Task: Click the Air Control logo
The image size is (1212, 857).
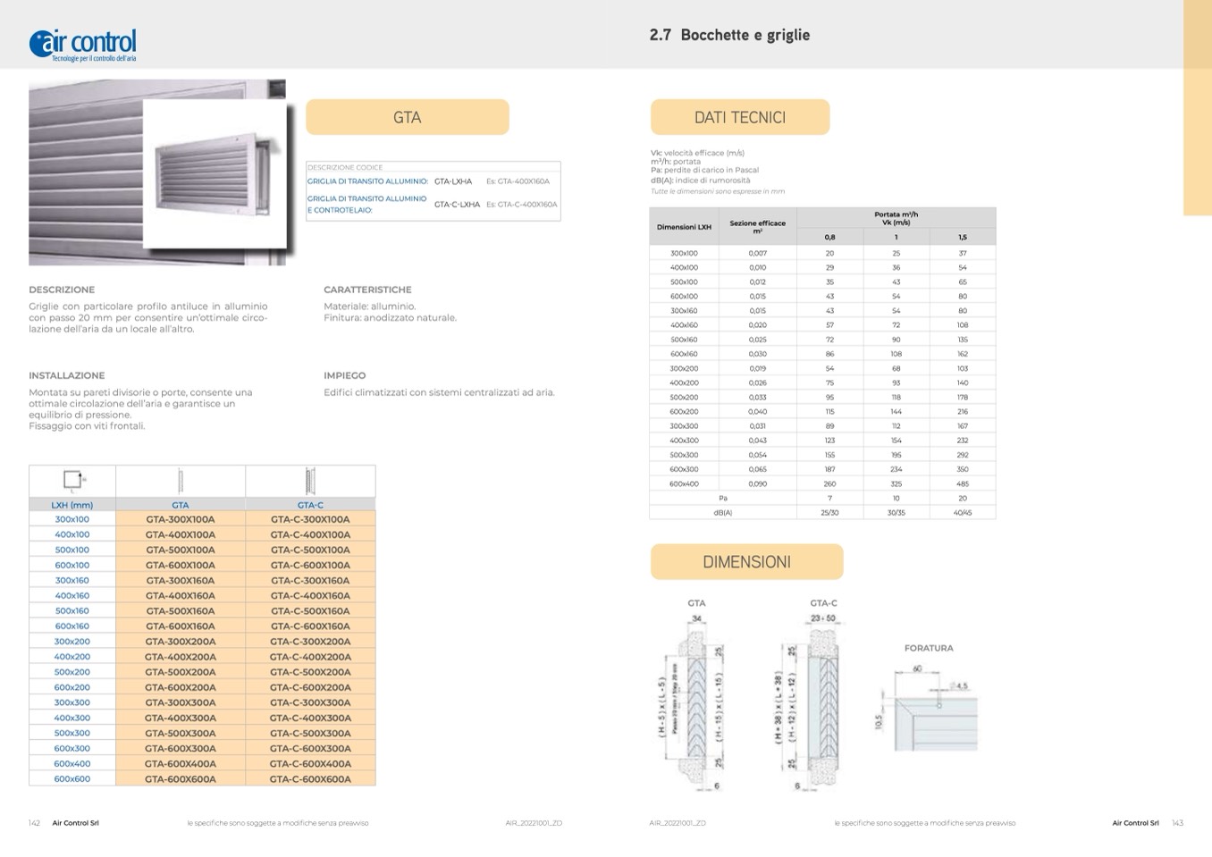Action: pyautogui.click(x=82, y=44)
